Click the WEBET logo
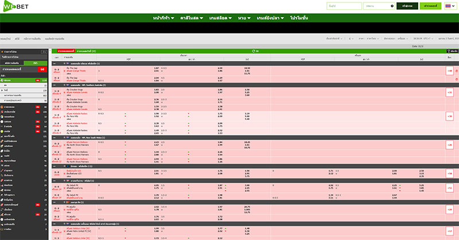Image resolution: width=459 pixels, height=240 pixels. [x=16, y=6]
